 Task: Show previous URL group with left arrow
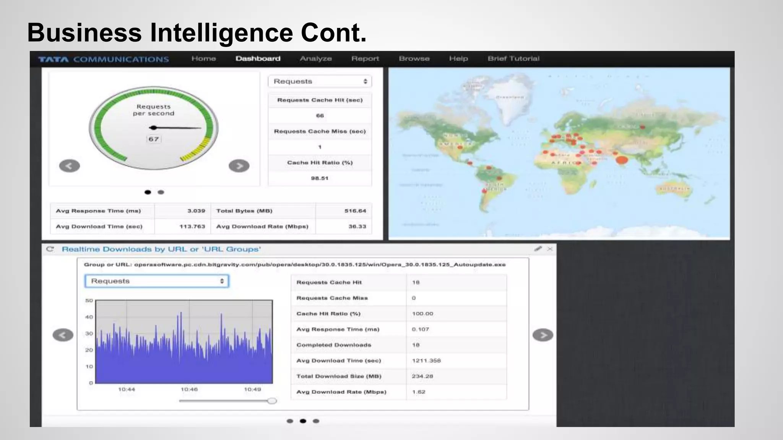[x=63, y=335]
